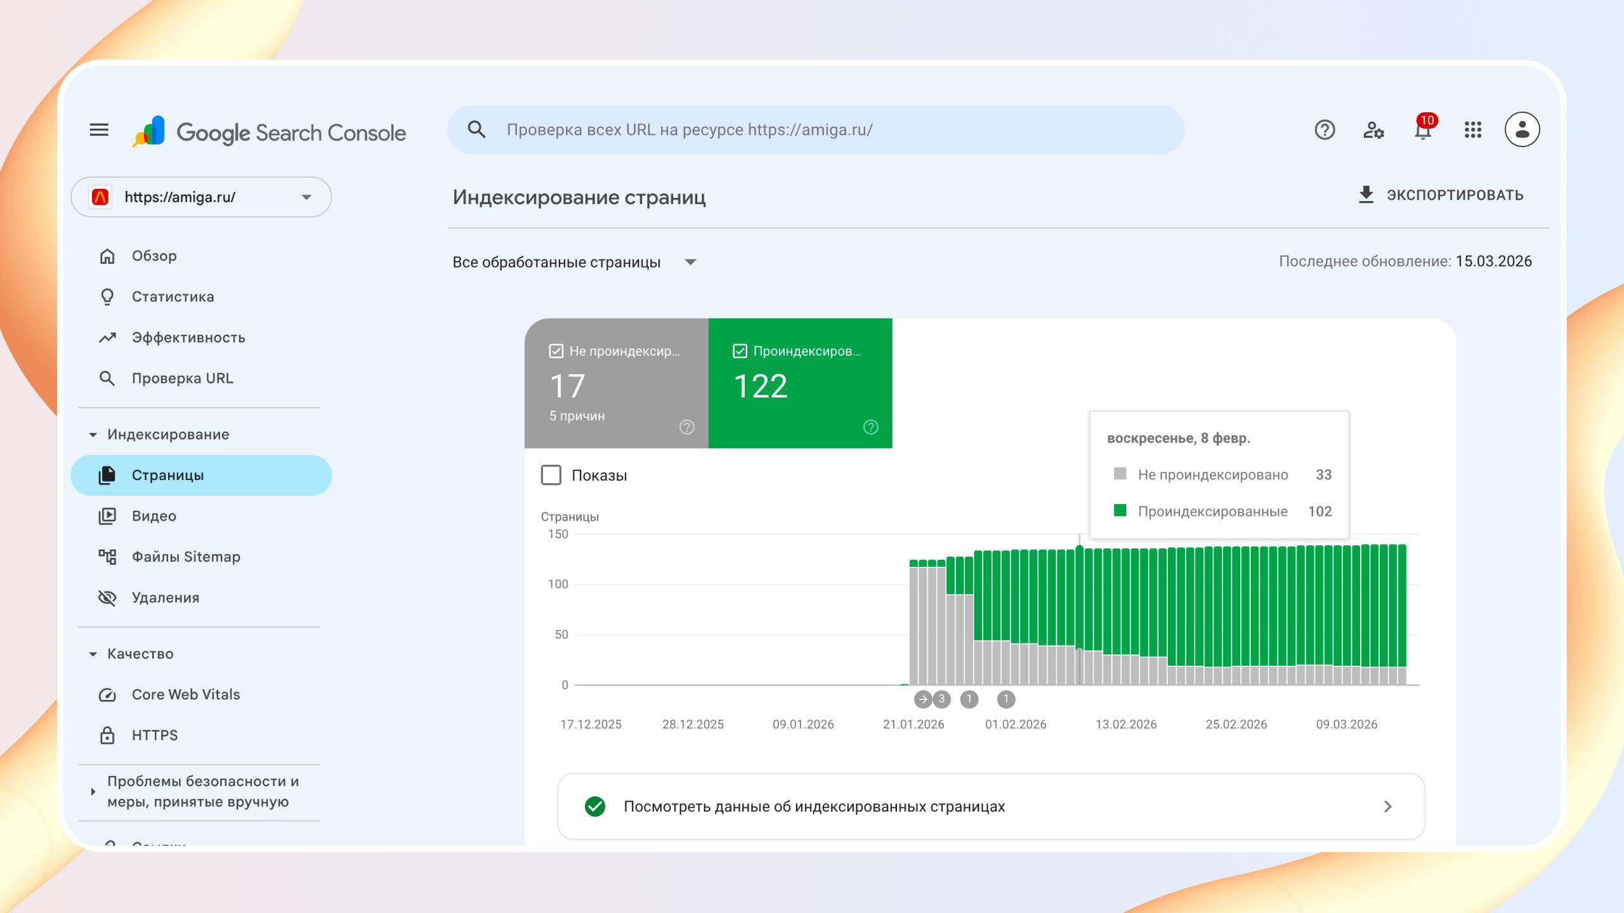Open Core Web Vitals report
Screen dimensions: 1624x913
tap(185, 694)
